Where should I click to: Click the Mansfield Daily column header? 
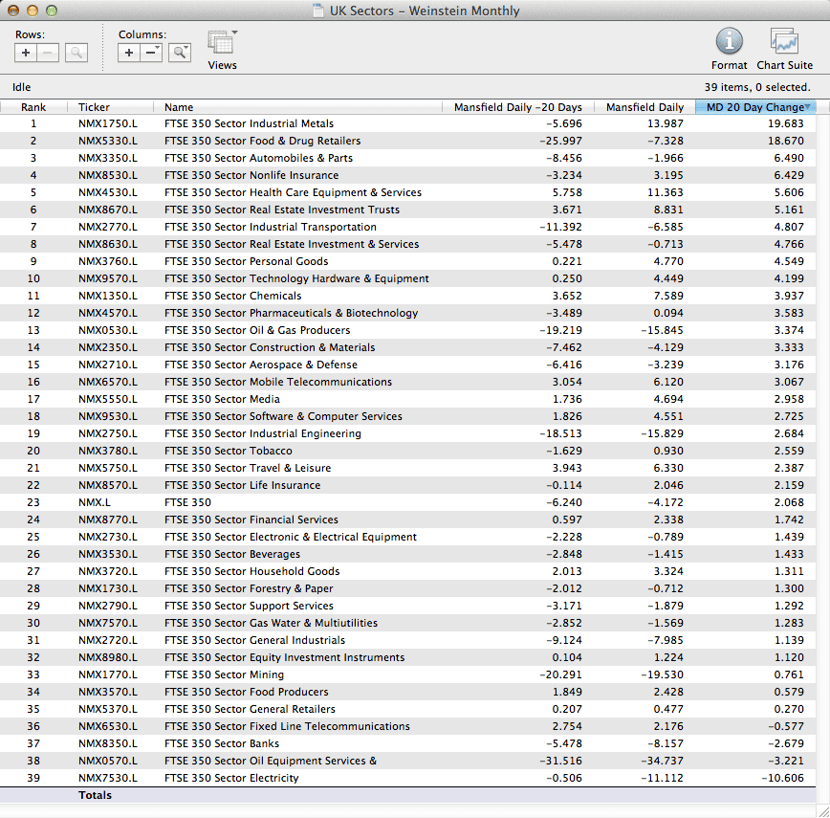pos(644,107)
